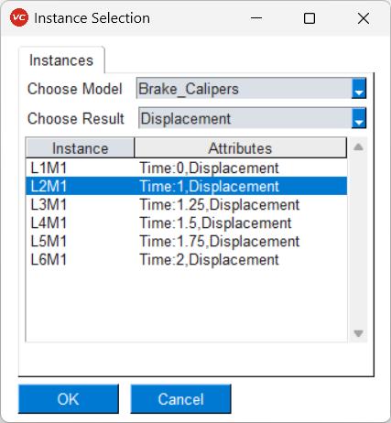Click the Attributes column header
391x423 pixels.
(x=240, y=148)
